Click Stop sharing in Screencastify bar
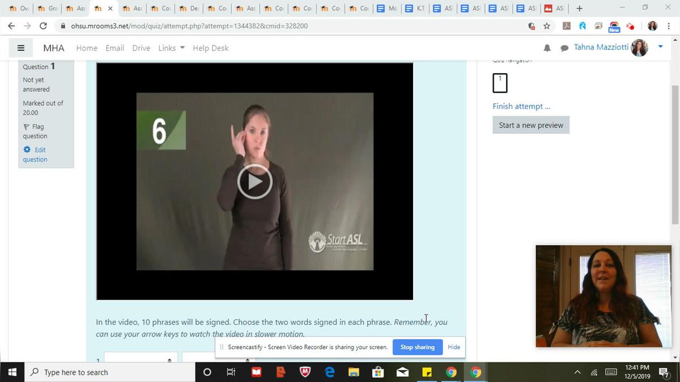 [x=417, y=347]
